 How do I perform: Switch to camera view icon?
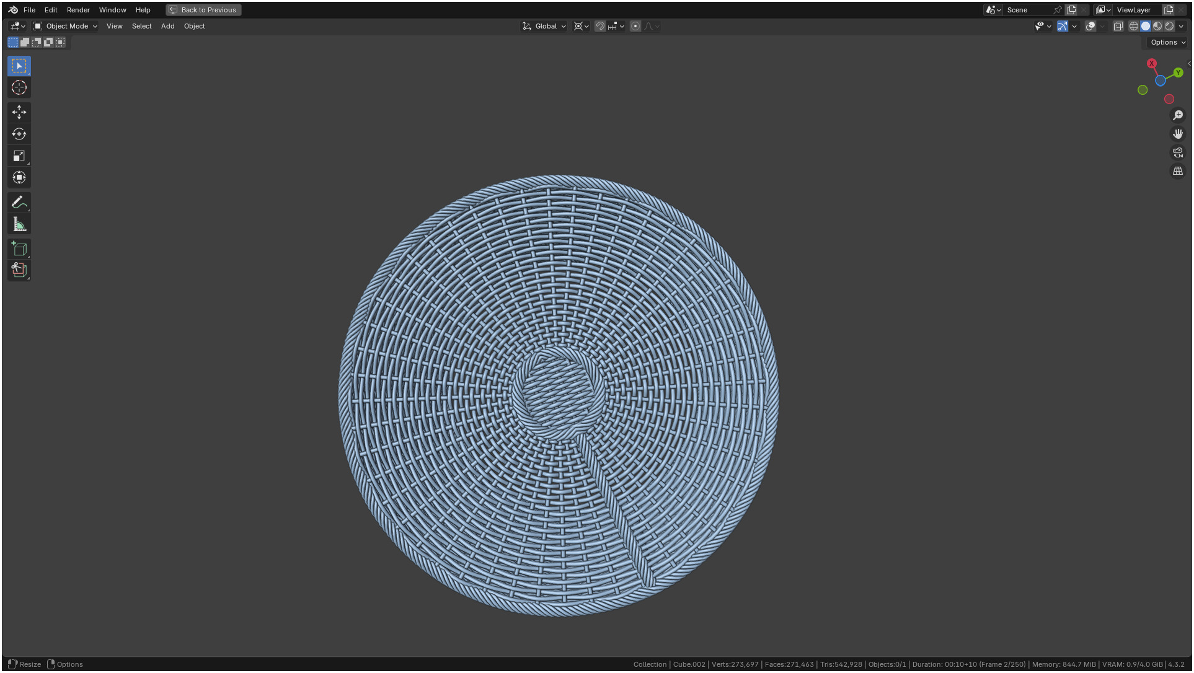click(1177, 152)
